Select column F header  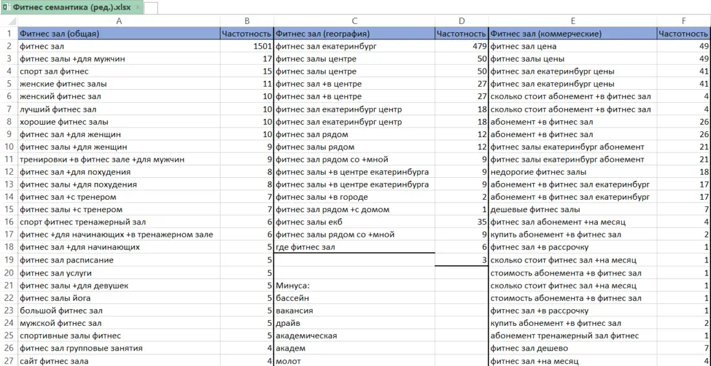(684, 21)
